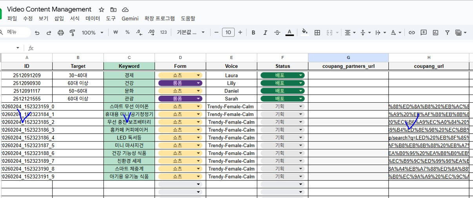473x198 pixels.
Task: Open Status 배포 dropdown for Laura row
Action: pyautogui.click(x=301, y=75)
